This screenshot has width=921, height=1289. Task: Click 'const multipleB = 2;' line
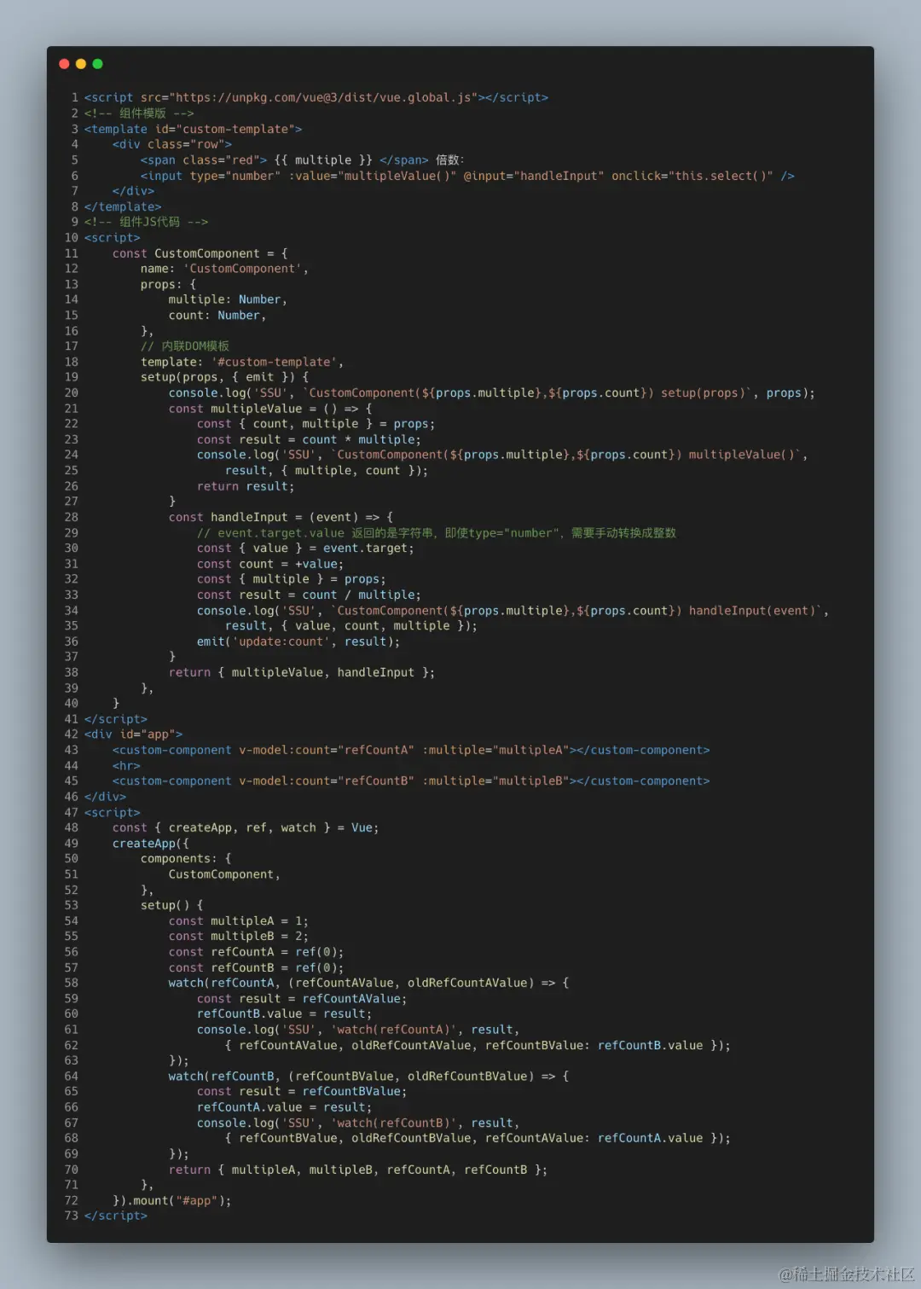(x=239, y=937)
